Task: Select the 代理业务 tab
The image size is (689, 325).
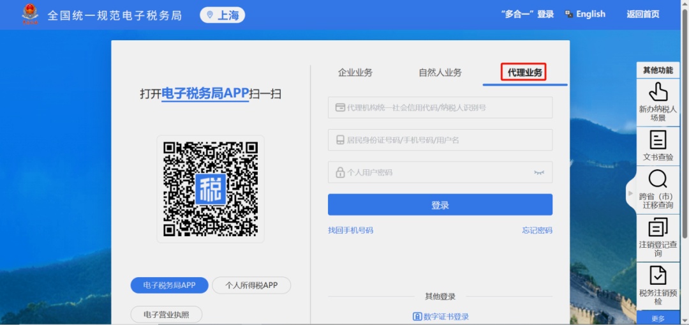Action: click(524, 73)
